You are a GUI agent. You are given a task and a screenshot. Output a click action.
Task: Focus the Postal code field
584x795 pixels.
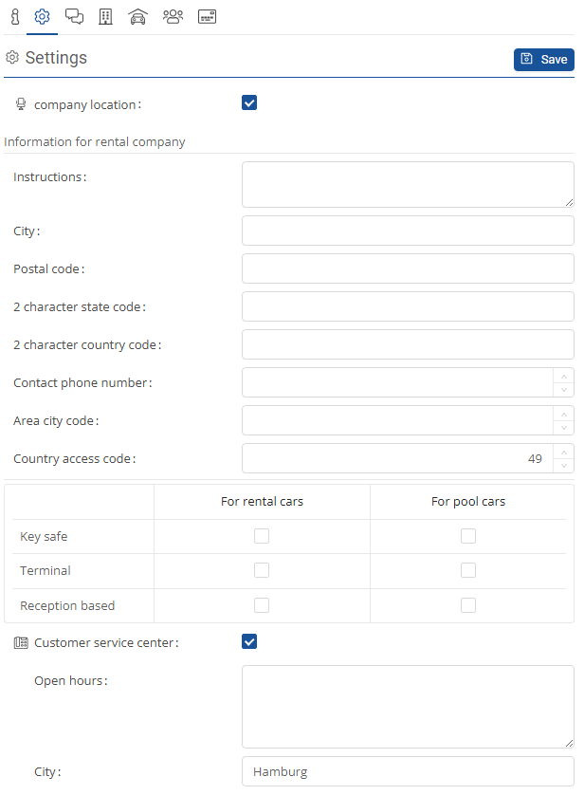408,268
